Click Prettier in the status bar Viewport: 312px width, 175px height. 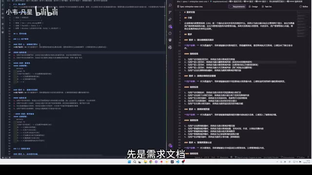click(301, 157)
